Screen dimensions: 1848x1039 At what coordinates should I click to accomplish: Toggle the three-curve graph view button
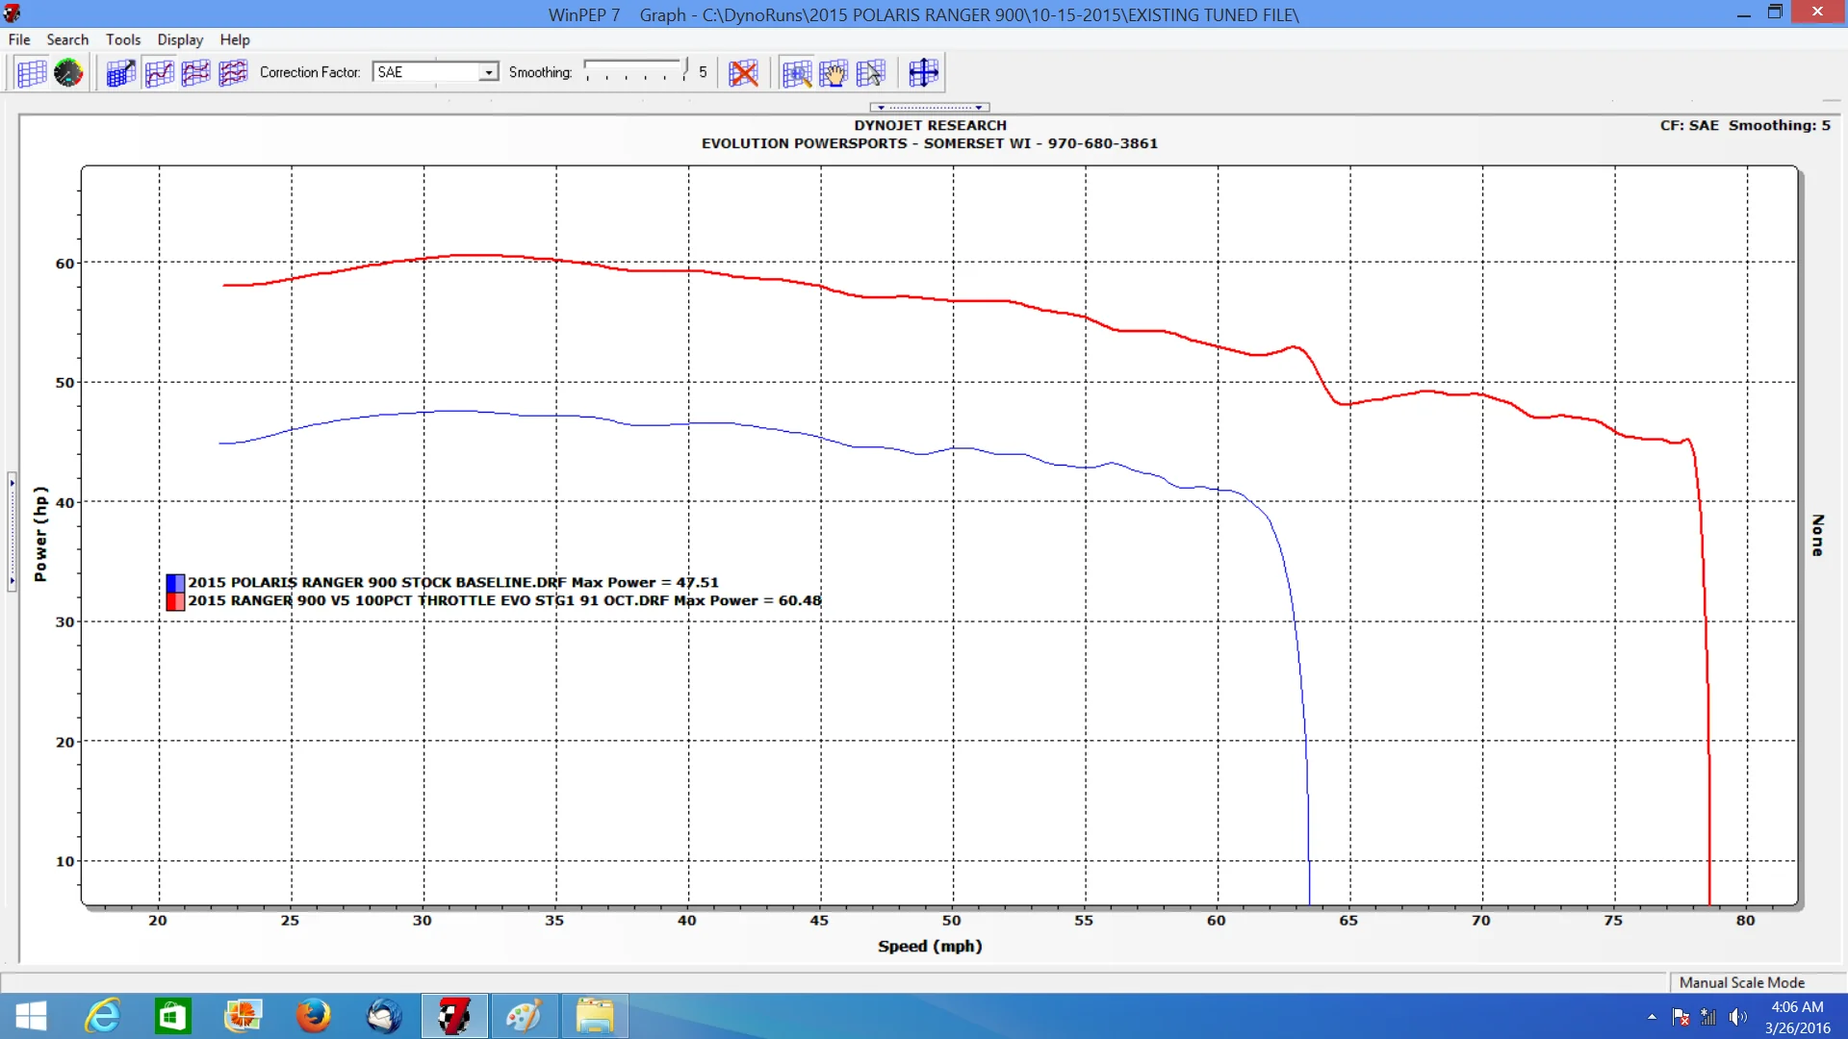(233, 73)
